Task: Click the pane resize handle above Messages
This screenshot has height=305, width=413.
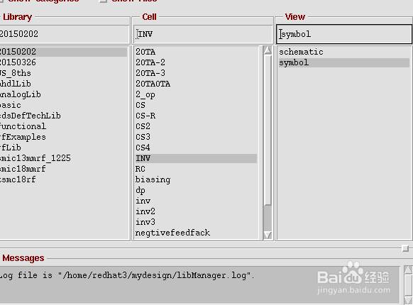Action: point(405,248)
